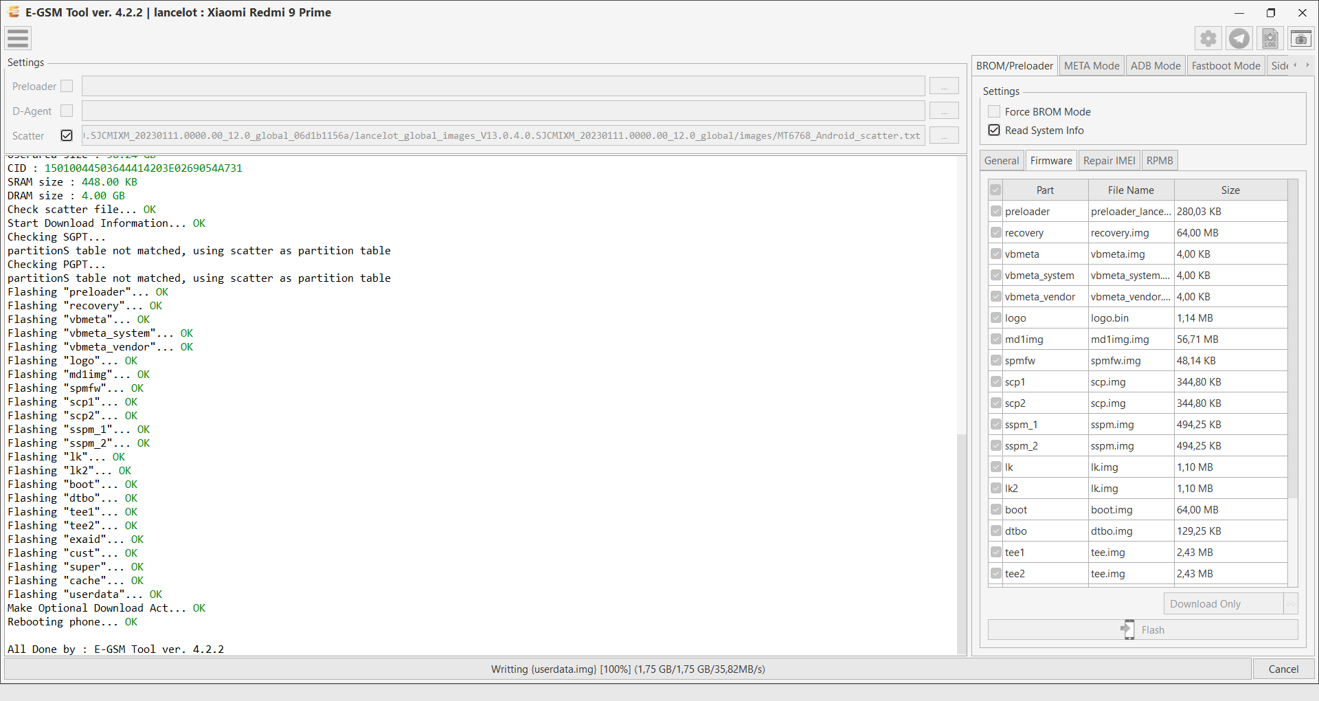Click the Flash button

click(1143, 630)
